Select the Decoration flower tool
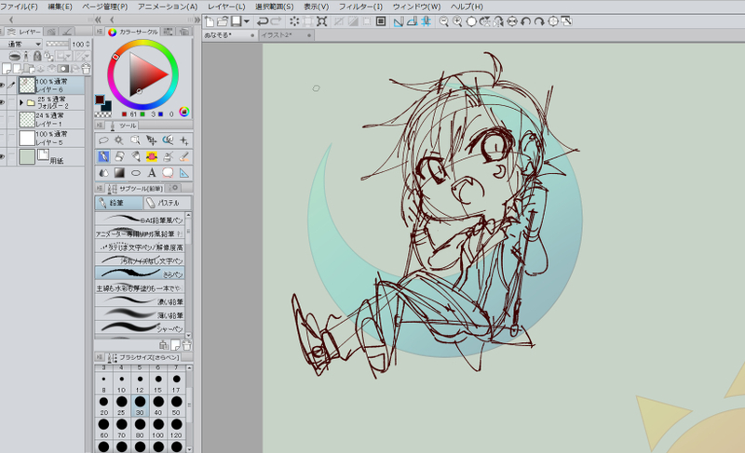Viewport: 745px width, 453px height. (152, 156)
